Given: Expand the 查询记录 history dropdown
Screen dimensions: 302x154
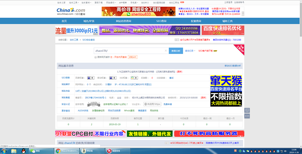Looking at the screenshot, I should pos(190,51).
